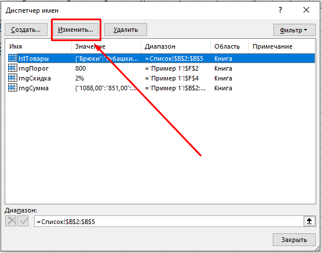Image resolution: width=322 pixels, height=253 pixels.
Task: Click value 800 in rngПорог row
Action: coord(80,68)
